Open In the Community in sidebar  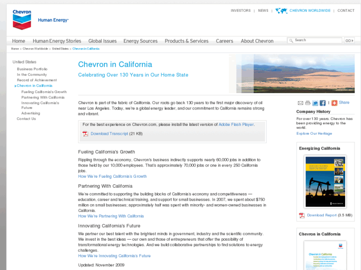pos(32,74)
